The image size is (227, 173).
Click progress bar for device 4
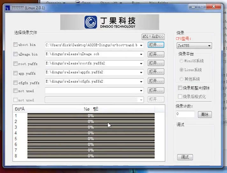coord(91,133)
